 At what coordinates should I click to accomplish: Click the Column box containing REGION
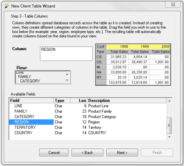click(66, 54)
